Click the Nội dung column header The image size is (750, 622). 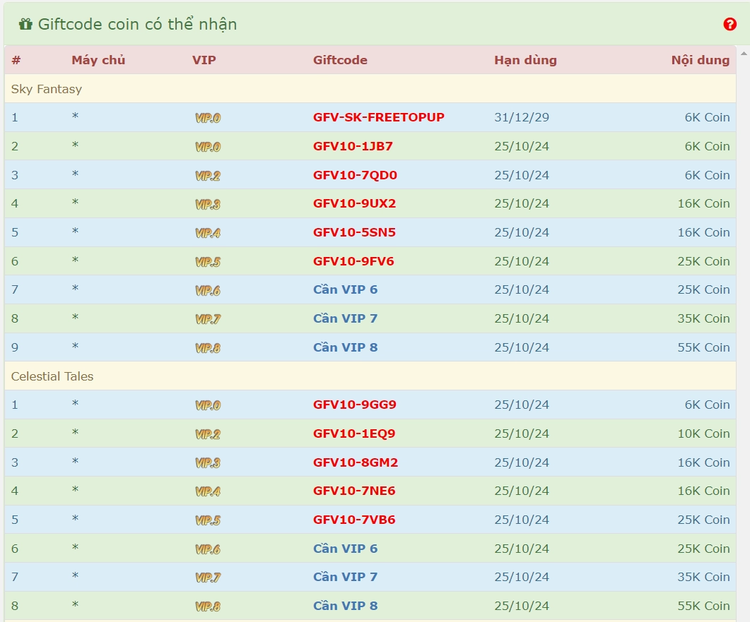pos(700,60)
